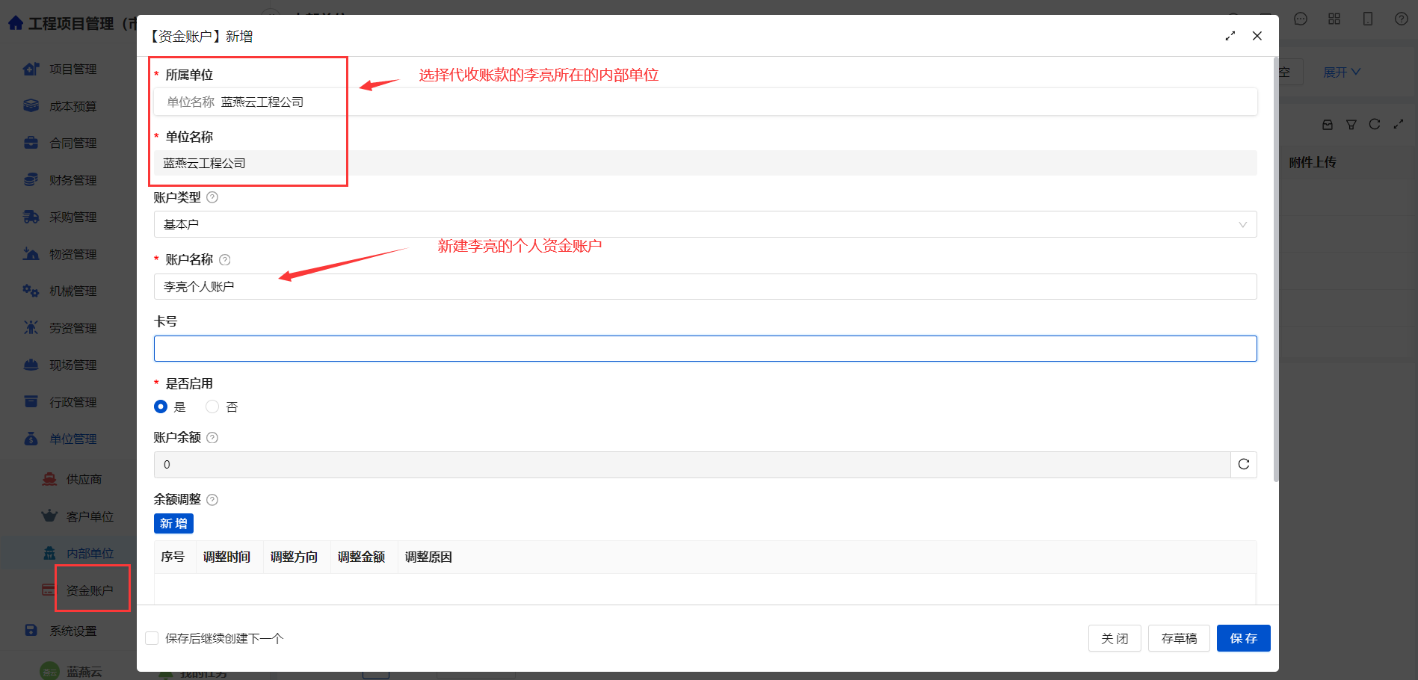
Task: Click the help question icon in header
Action: point(1402,19)
